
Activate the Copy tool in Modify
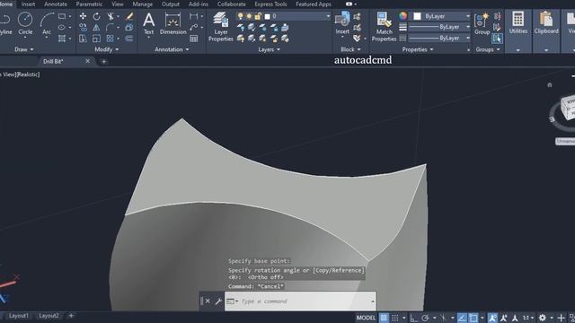(83, 28)
